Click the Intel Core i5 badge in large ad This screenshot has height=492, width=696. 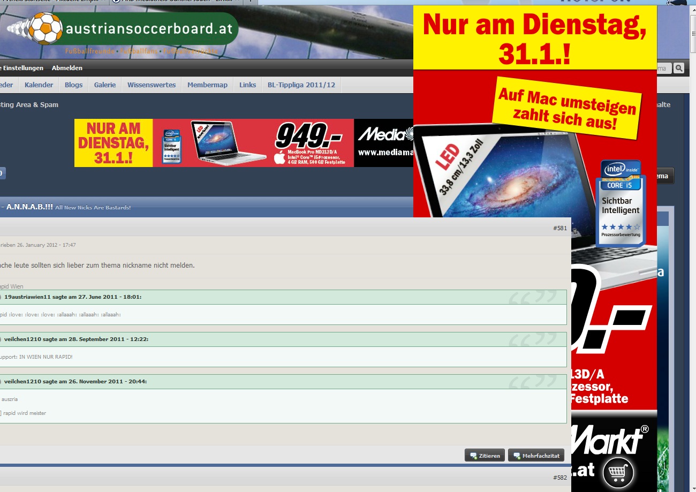620,203
